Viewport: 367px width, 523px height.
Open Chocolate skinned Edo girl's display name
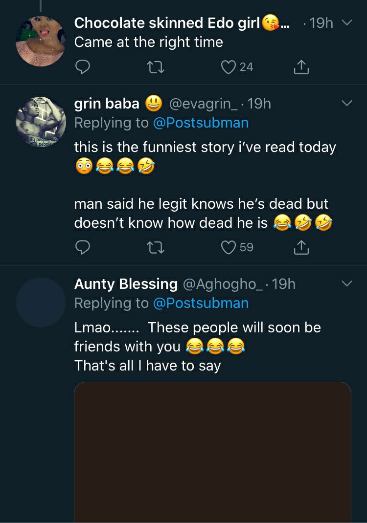pos(166,23)
